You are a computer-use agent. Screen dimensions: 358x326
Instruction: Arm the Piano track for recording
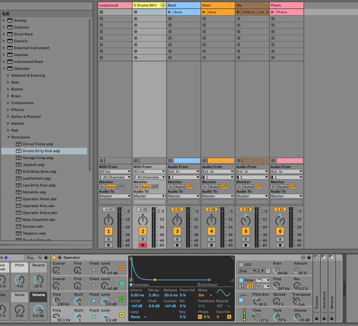click(280, 245)
